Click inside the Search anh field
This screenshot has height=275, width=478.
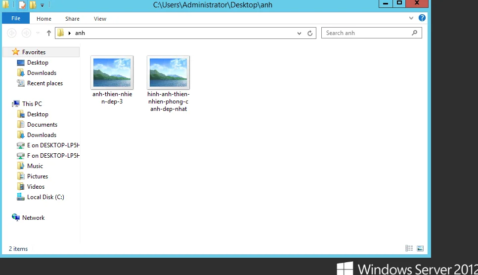point(366,33)
